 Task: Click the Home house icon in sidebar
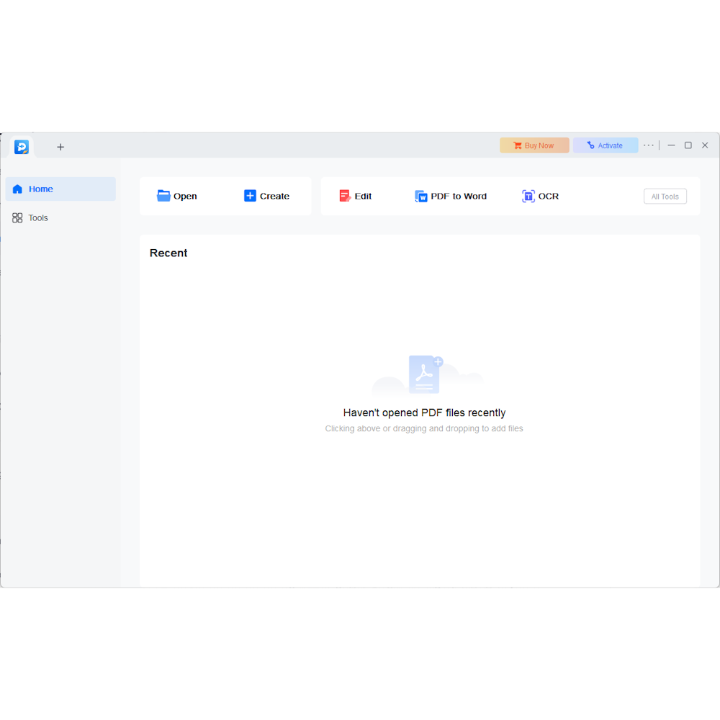point(17,189)
